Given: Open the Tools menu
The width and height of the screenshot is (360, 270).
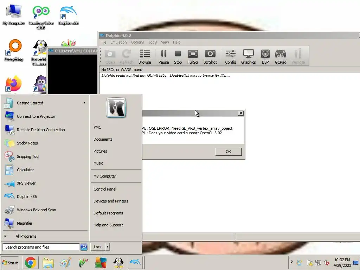Looking at the screenshot, I should pos(153,42).
